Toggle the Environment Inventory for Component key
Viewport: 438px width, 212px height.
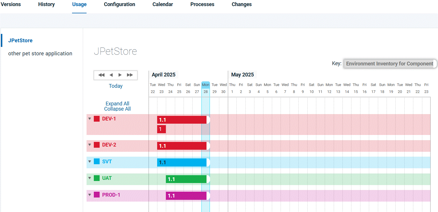pyautogui.click(x=389, y=64)
